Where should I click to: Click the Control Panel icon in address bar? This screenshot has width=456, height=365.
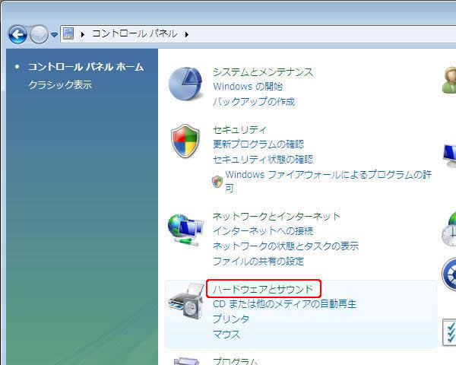pos(68,33)
